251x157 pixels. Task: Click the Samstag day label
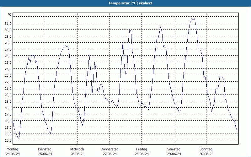pos(174,149)
